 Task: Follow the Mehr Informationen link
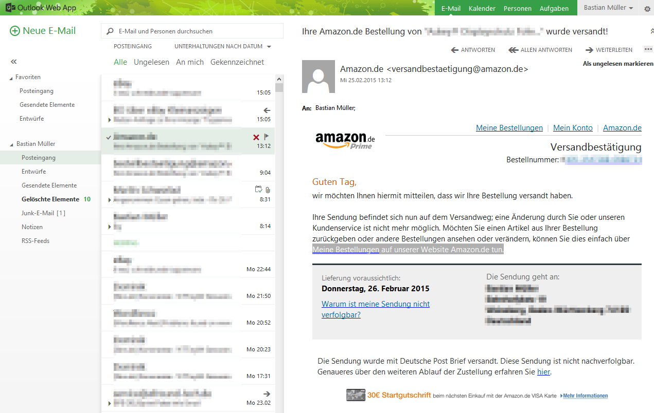pos(585,396)
